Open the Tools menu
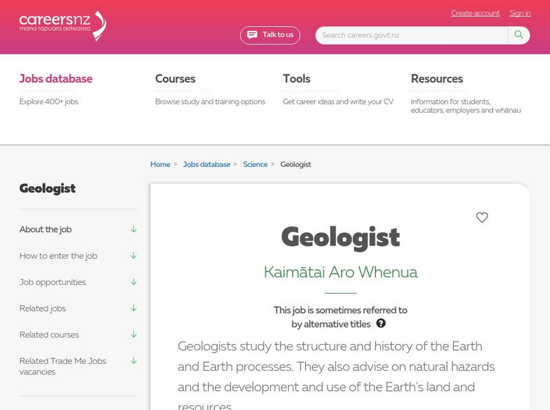Viewport: 550px width, 410px height. (296, 79)
